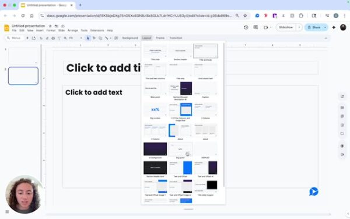The image size is (350, 219).
Task: Click the layout panel vertical scrollbar
Action: pyautogui.click(x=224, y=115)
